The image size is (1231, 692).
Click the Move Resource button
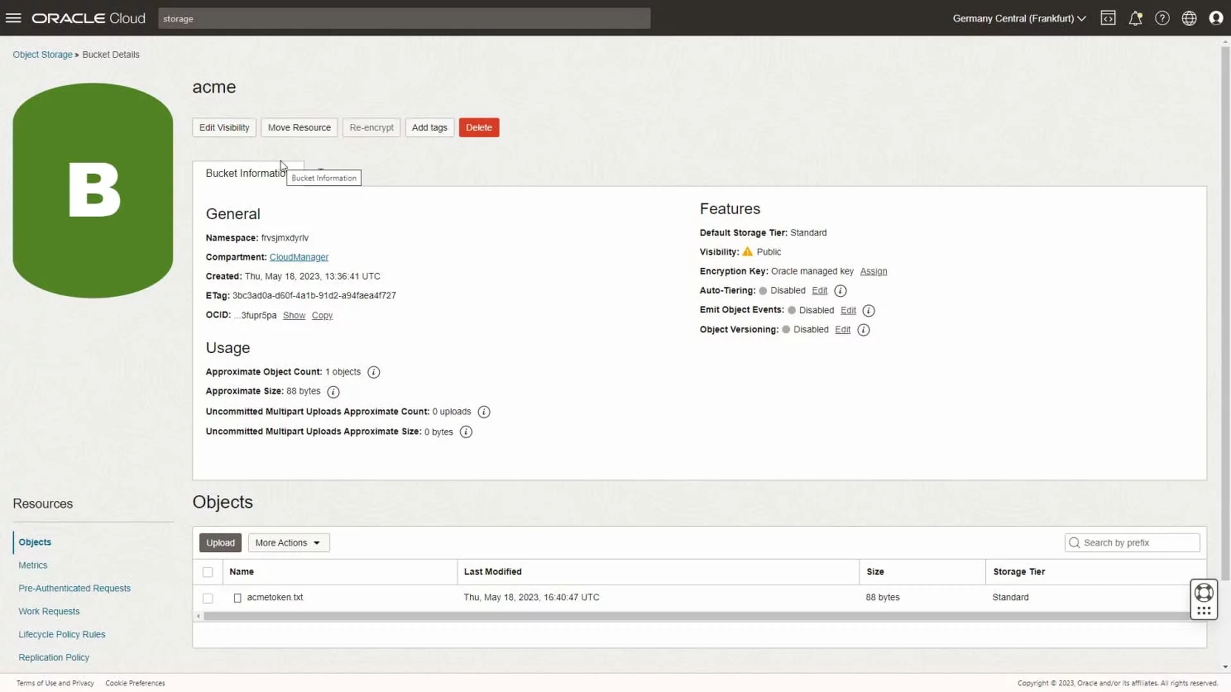pos(299,128)
